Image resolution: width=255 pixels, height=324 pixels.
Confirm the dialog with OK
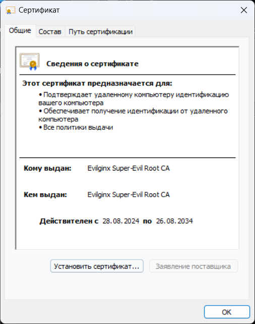227,312
